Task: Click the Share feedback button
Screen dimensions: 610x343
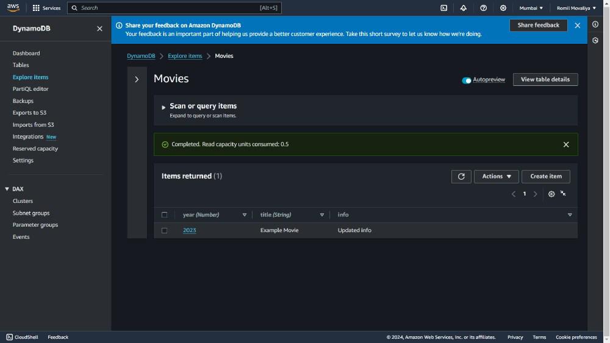Action: click(538, 25)
